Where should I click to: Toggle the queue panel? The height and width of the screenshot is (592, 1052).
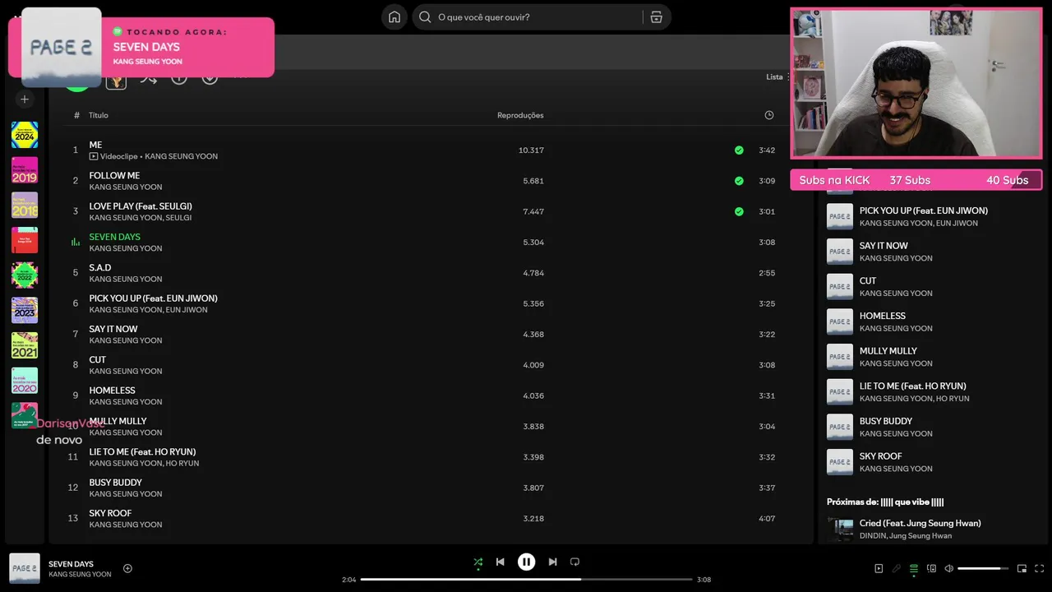tap(913, 568)
